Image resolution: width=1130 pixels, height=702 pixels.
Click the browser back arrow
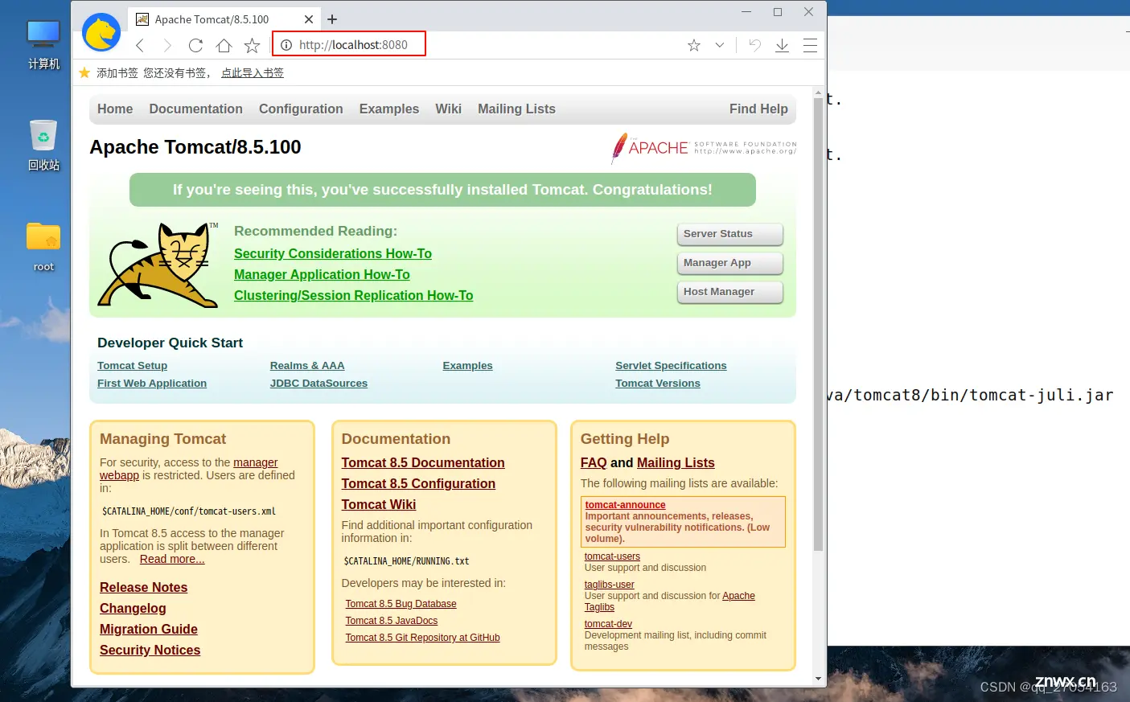140,45
